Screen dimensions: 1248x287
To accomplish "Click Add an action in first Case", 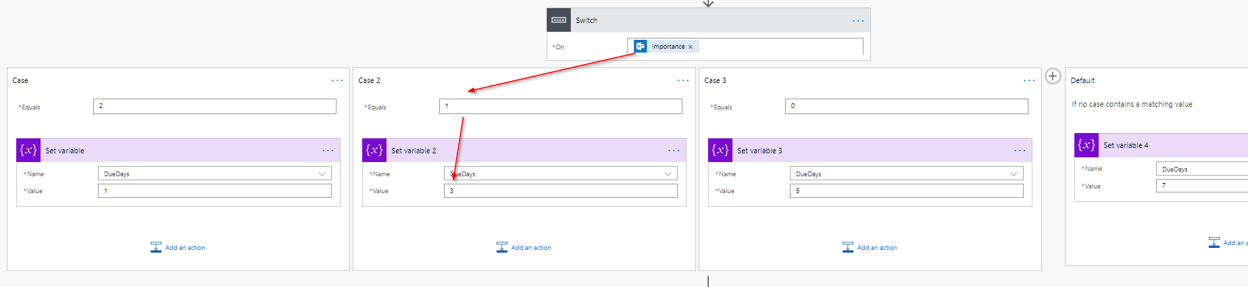I will coord(178,248).
